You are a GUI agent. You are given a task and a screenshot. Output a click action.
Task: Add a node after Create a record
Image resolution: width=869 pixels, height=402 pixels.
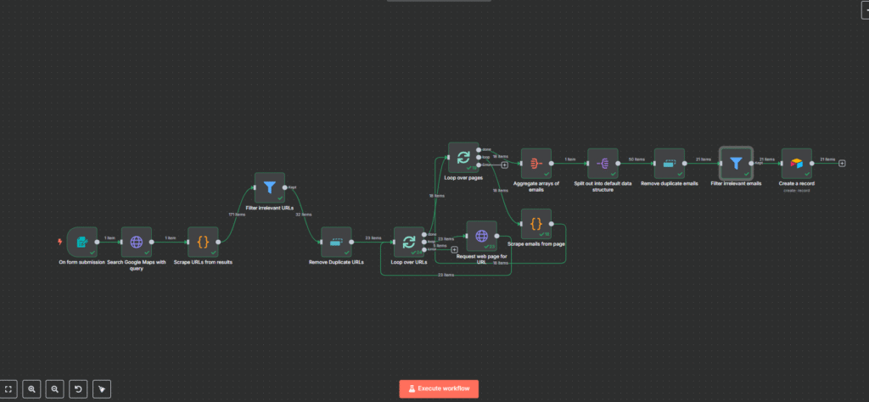click(843, 164)
